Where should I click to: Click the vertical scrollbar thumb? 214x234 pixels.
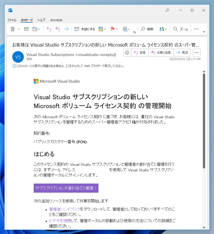pos(204,121)
